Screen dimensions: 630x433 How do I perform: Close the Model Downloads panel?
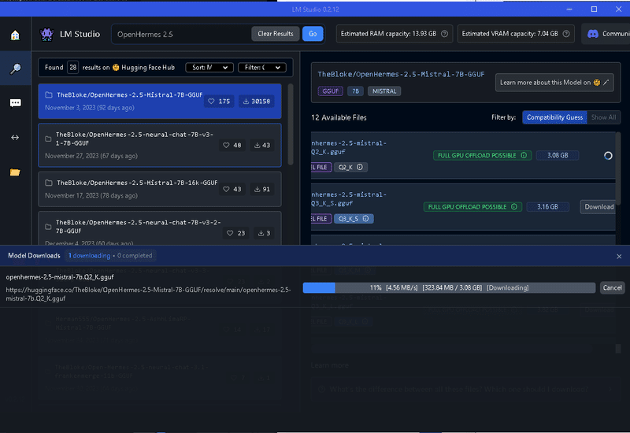(x=619, y=257)
